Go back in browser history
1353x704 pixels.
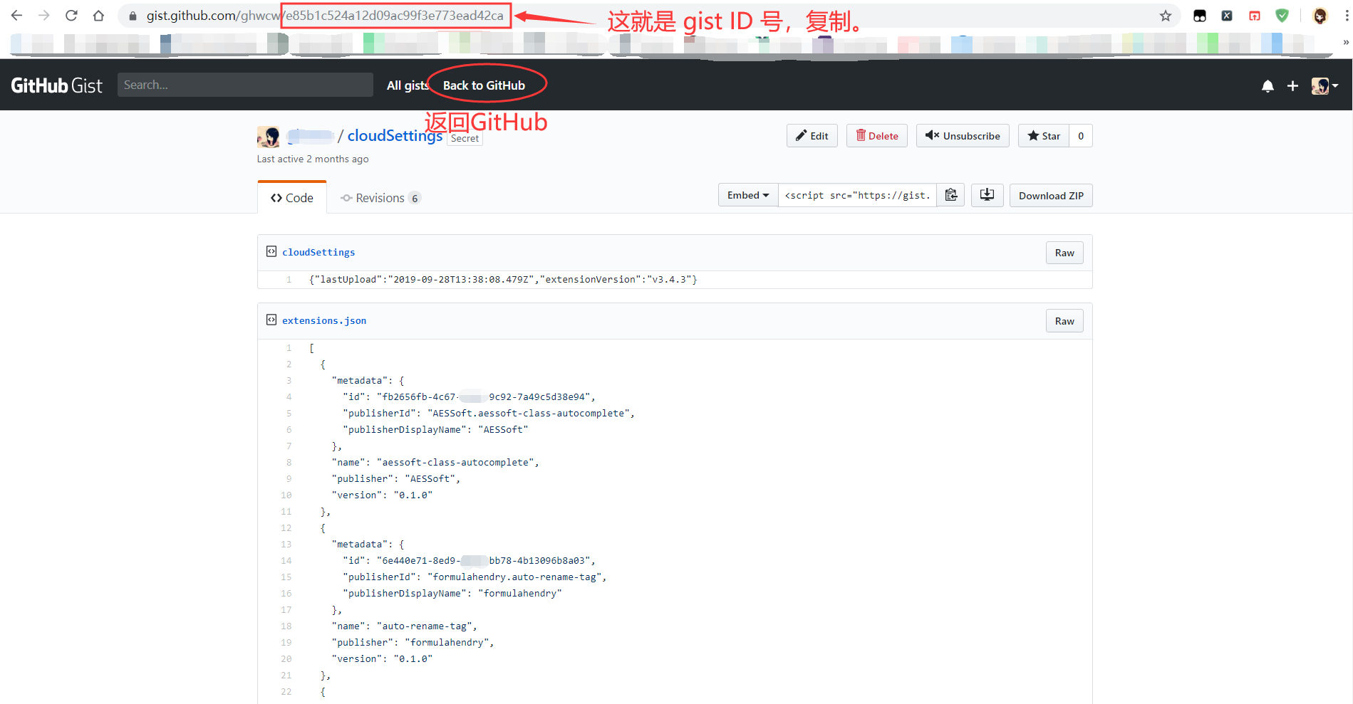click(x=17, y=16)
